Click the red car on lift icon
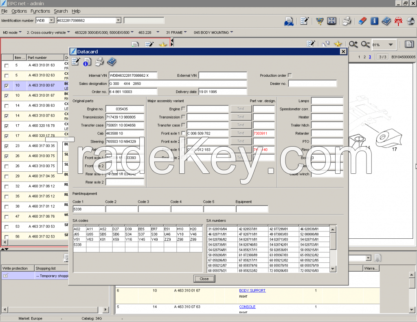417x322 pixels. tap(398, 21)
